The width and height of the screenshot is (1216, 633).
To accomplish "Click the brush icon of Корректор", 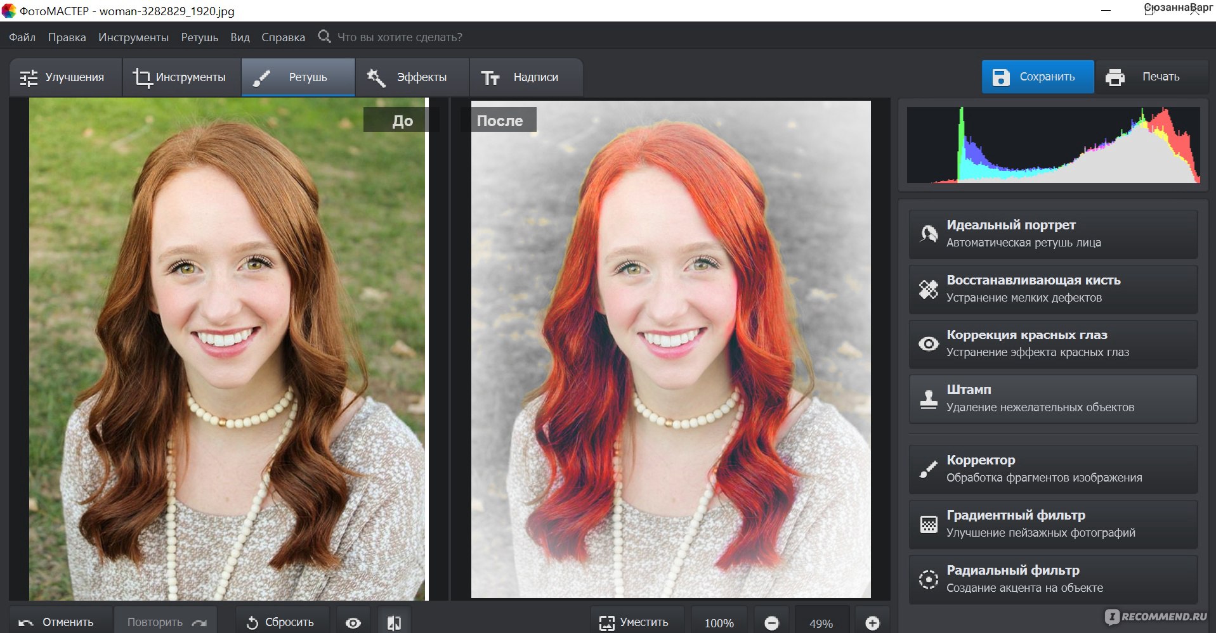I will point(929,470).
